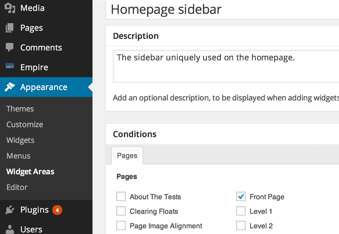Image resolution: width=339 pixels, height=234 pixels.
Task: Click the Pages icon in sidebar
Action: point(10,28)
